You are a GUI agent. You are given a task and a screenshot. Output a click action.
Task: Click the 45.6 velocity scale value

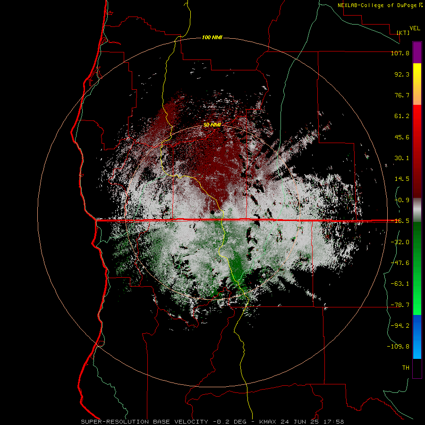(x=402, y=137)
